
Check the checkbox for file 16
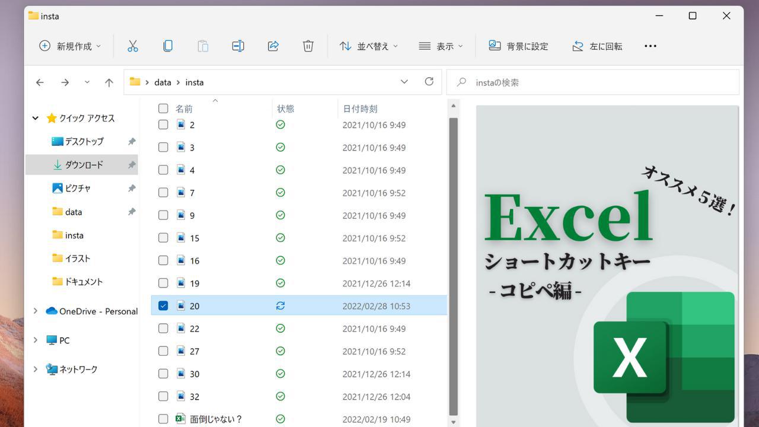163,260
